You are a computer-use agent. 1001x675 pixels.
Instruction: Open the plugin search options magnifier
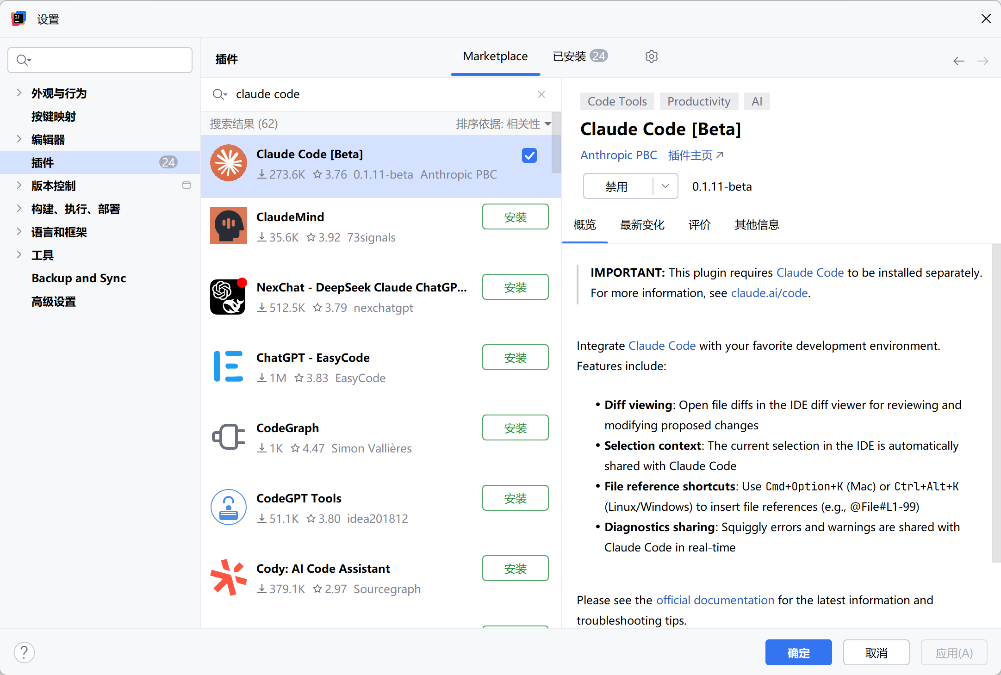(219, 94)
